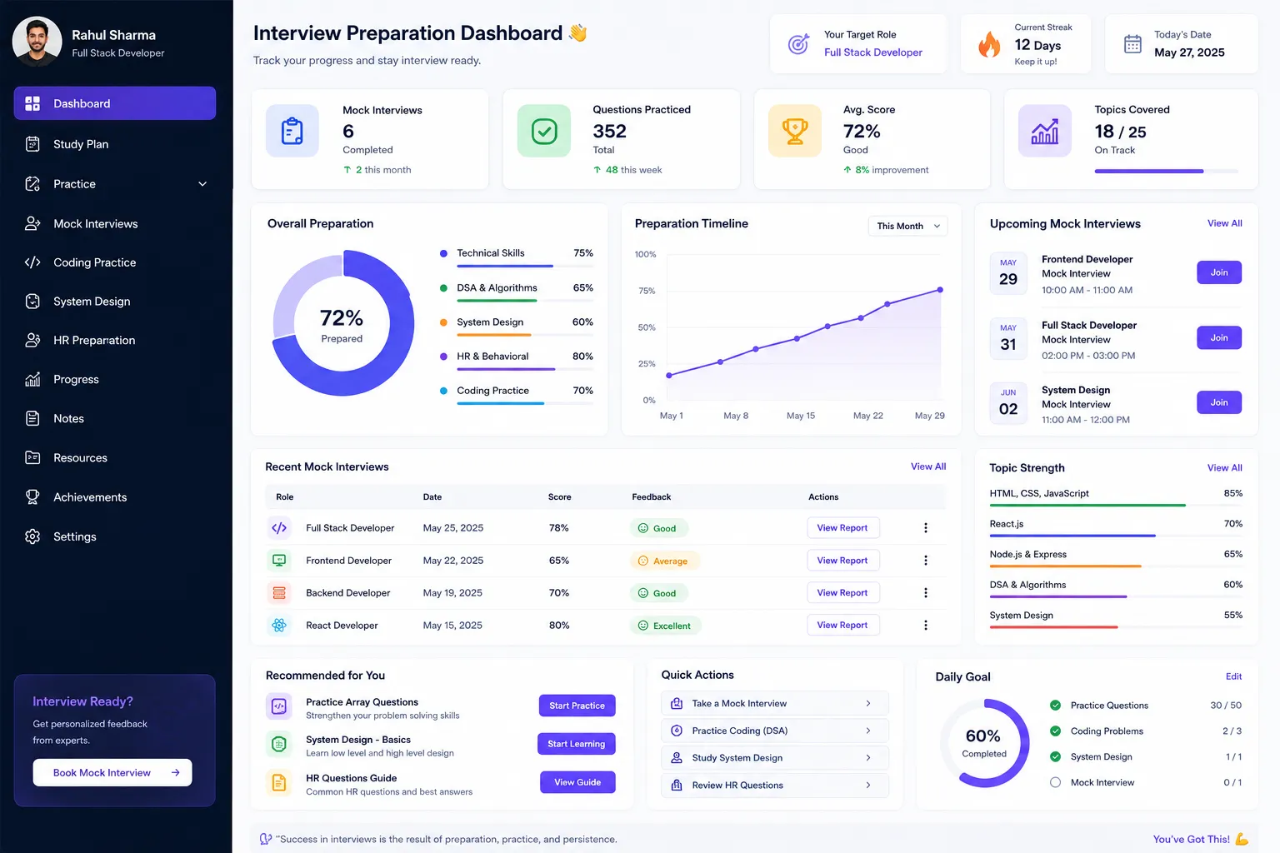Image resolution: width=1280 pixels, height=853 pixels.
Task: Open the Mock Interviews sidebar menu item
Action: click(115, 223)
